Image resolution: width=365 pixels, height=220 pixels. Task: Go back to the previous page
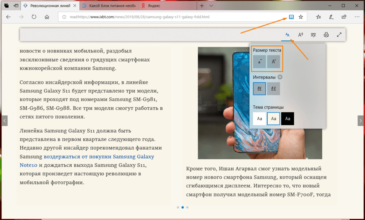pyautogui.click(x=9, y=17)
